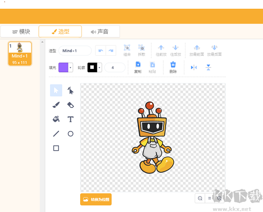Switch to the 造型 costumes tab
The height and width of the screenshot is (212, 263).
tap(60, 32)
